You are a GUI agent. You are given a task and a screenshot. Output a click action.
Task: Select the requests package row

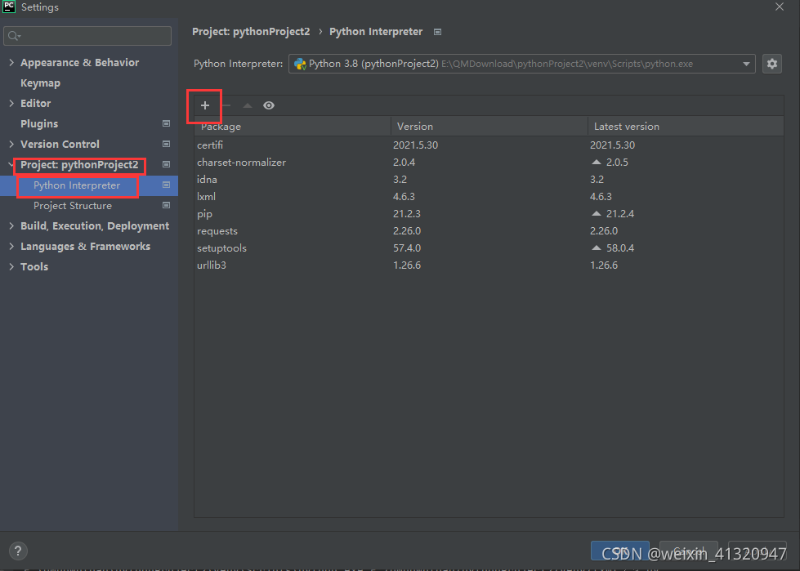(489, 231)
